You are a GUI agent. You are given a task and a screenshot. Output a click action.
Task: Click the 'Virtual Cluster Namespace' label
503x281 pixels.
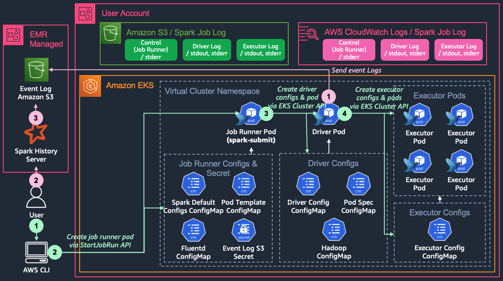(x=212, y=91)
